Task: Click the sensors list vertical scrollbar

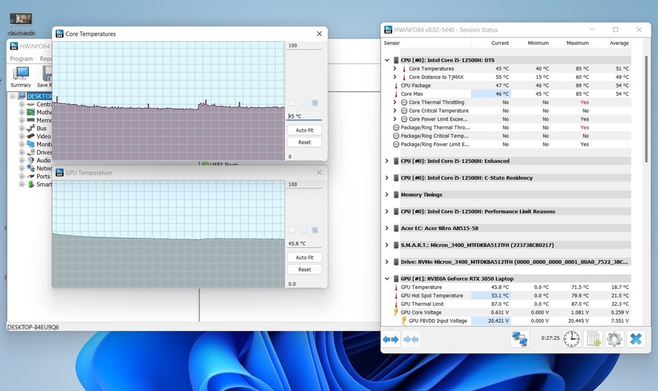Action: tap(646, 109)
